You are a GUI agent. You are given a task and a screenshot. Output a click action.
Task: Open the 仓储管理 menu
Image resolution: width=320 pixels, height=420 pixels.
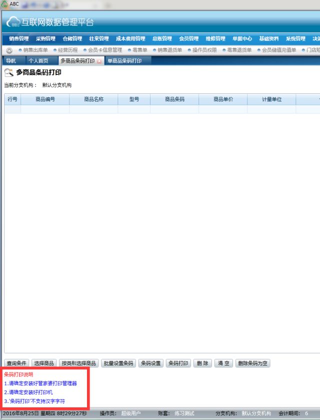[x=72, y=39]
